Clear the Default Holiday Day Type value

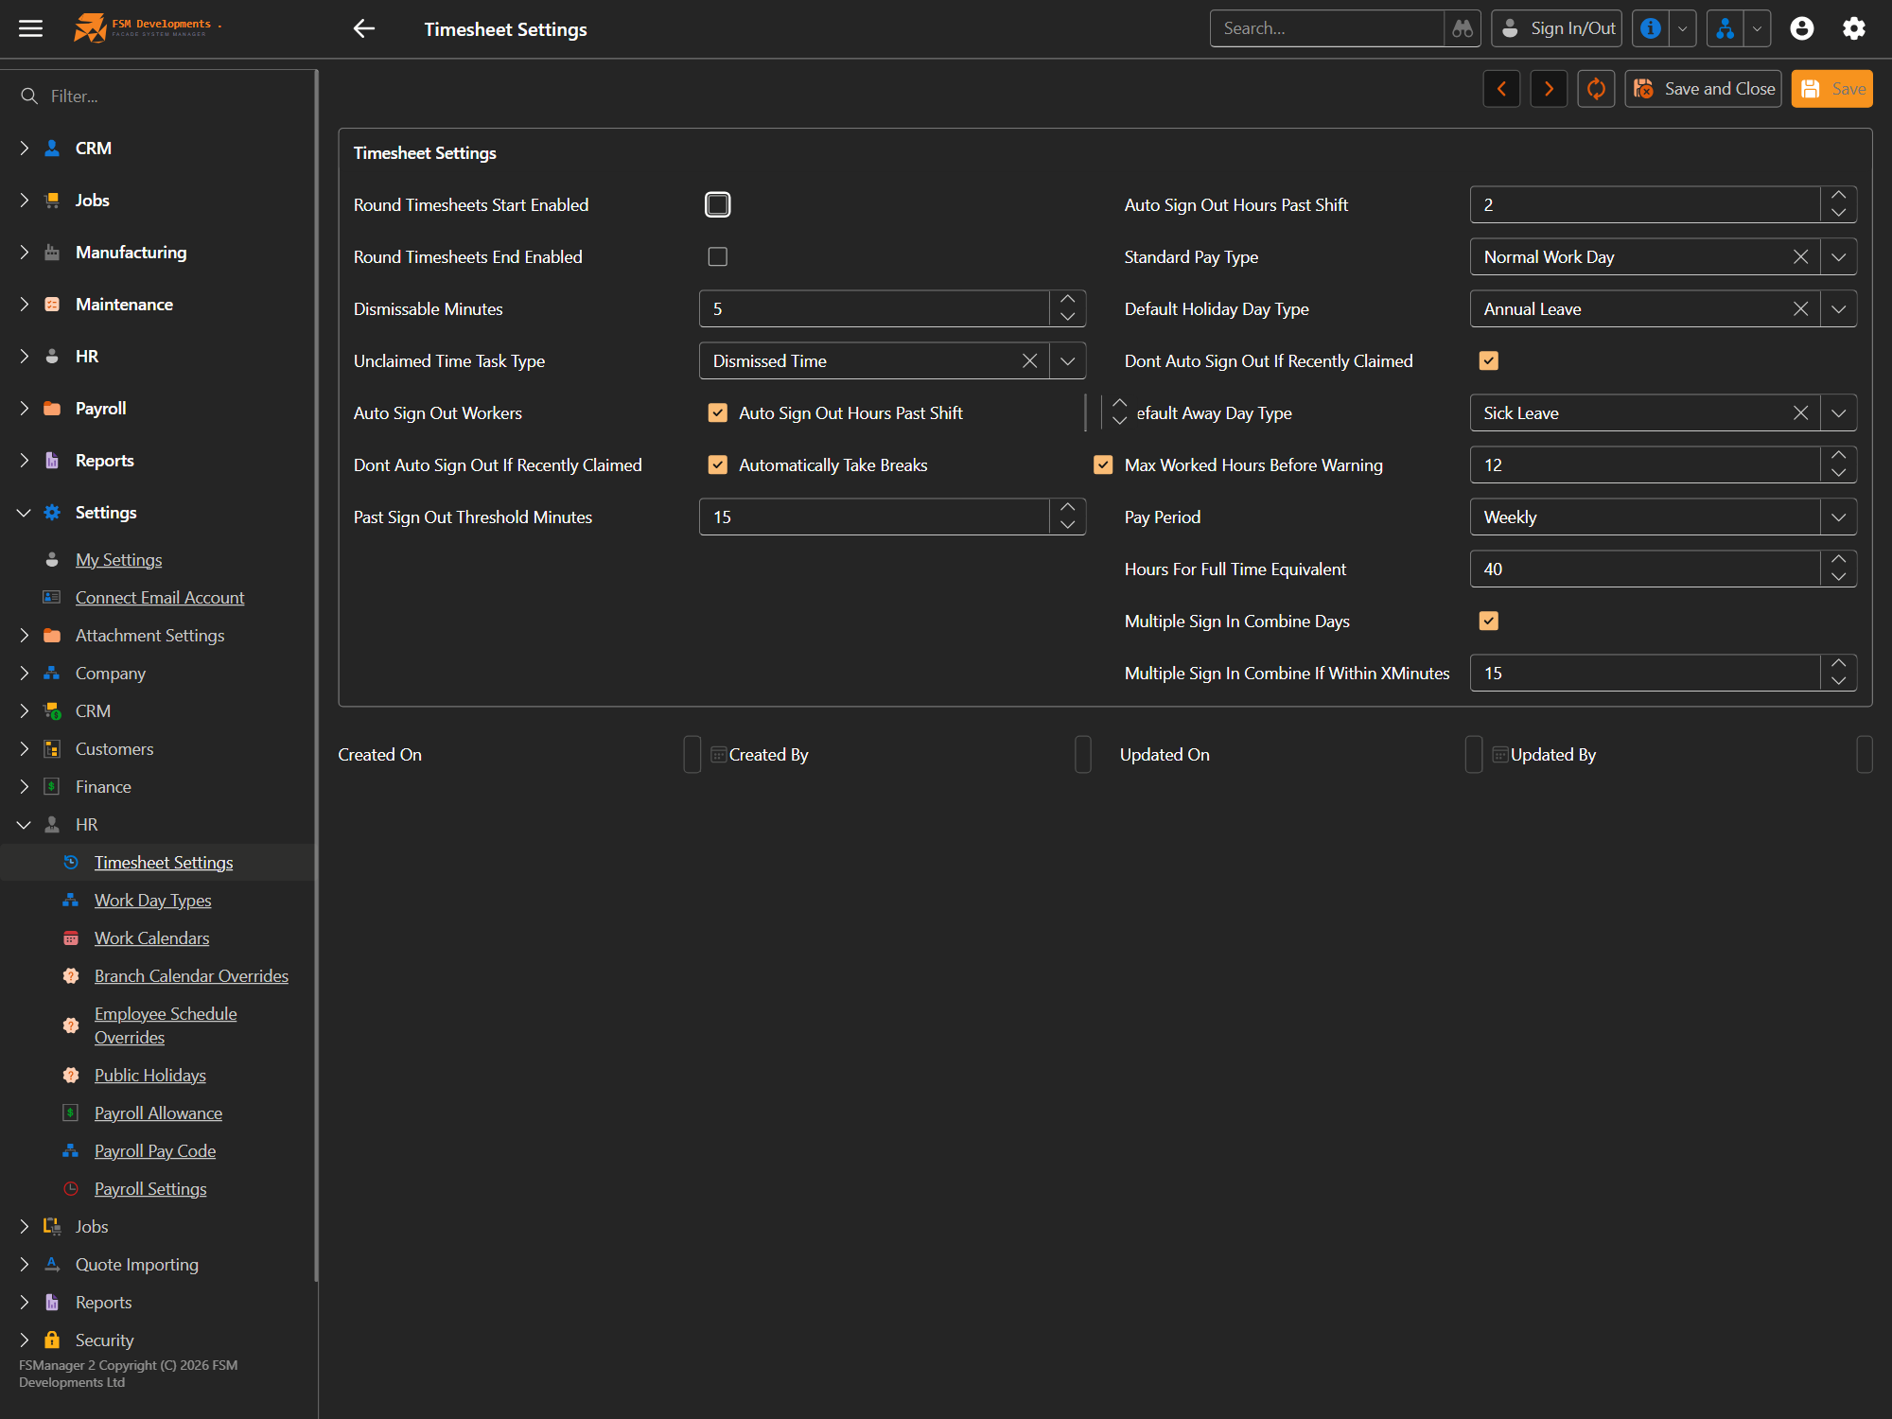click(1800, 309)
